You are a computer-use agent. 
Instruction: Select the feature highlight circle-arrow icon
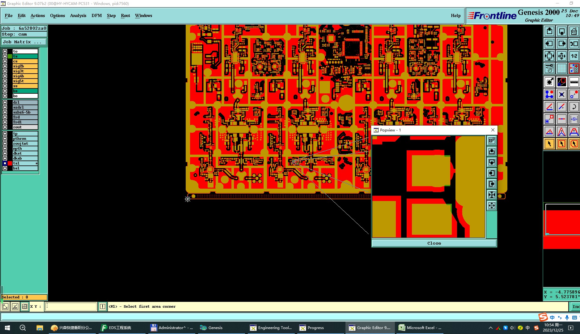coord(549,82)
